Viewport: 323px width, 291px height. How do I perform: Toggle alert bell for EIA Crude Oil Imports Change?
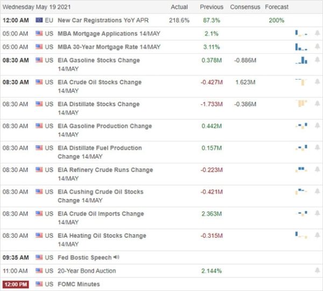[x=317, y=214]
